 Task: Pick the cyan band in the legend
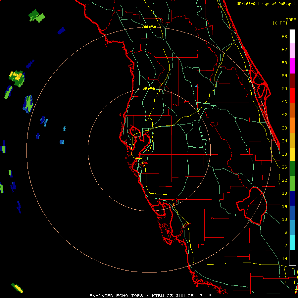pyautogui.click(x=292, y=242)
